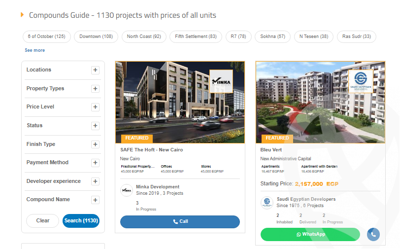Expand the Compound Name filter
Screen dimensions: 400x249
[x=95, y=200]
